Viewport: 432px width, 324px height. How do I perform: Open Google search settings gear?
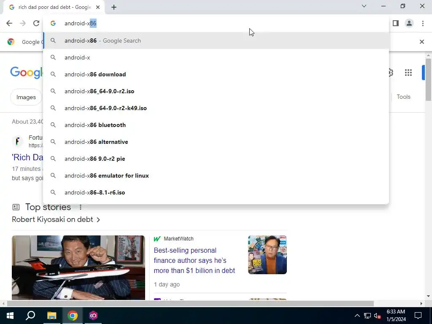tap(391, 73)
